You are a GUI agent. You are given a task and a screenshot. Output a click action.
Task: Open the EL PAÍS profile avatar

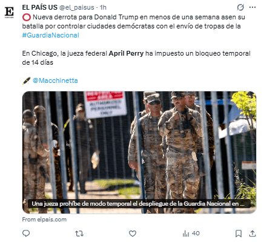pos(9,12)
